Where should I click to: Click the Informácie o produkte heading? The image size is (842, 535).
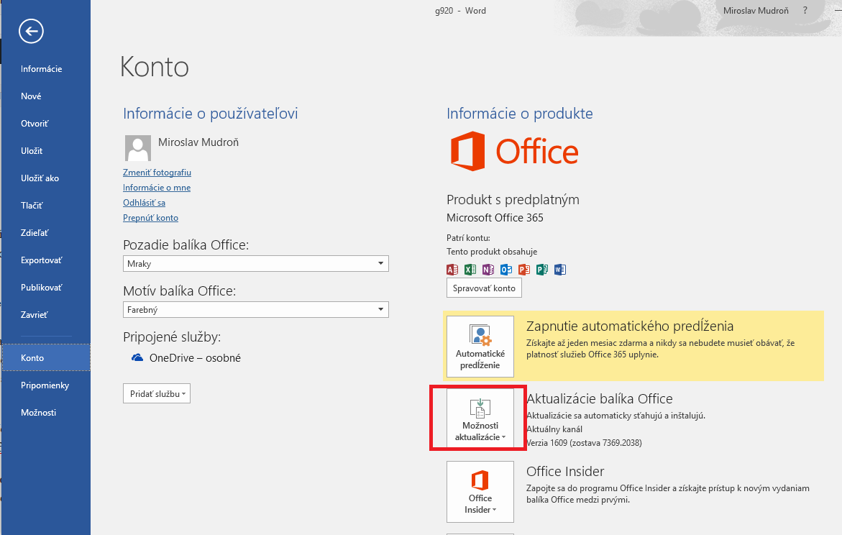[x=520, y=114]
